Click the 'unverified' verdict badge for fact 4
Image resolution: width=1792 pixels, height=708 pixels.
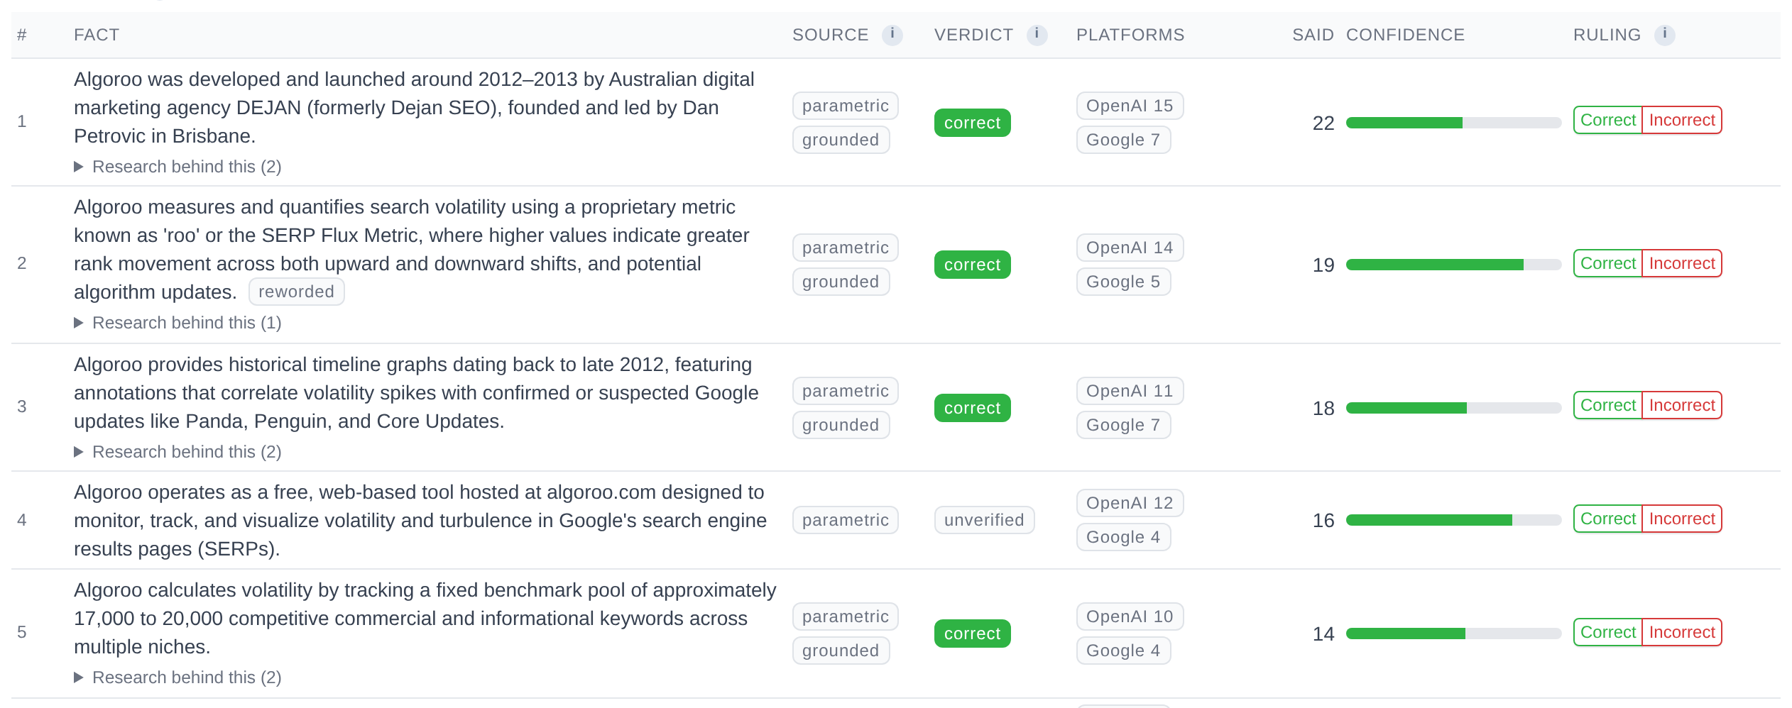[x=984, y=520]
